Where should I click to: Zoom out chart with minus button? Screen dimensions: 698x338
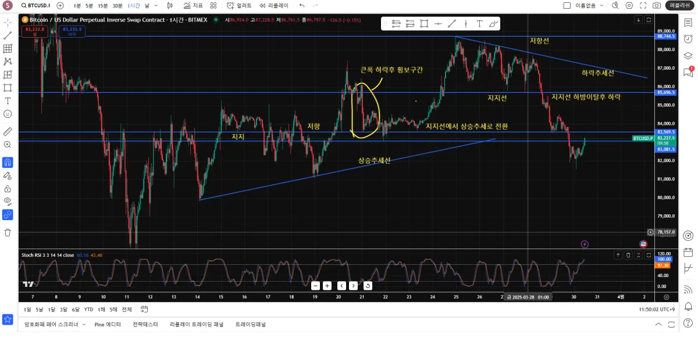[315, 286]
